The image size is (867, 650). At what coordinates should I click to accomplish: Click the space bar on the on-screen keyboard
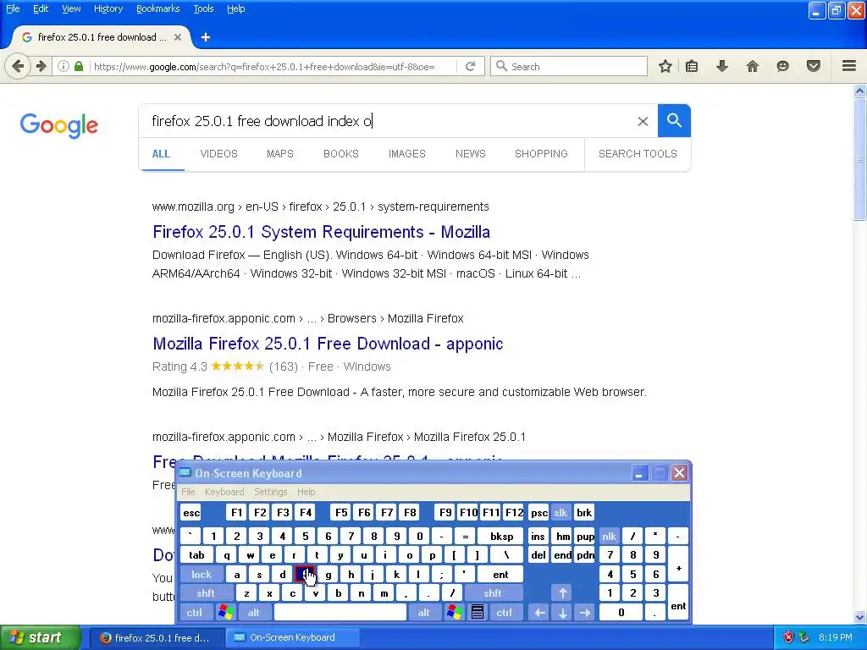340,613
